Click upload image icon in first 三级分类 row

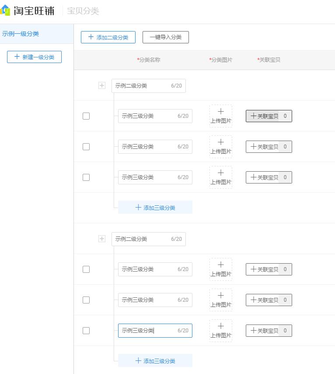[221, 116]
